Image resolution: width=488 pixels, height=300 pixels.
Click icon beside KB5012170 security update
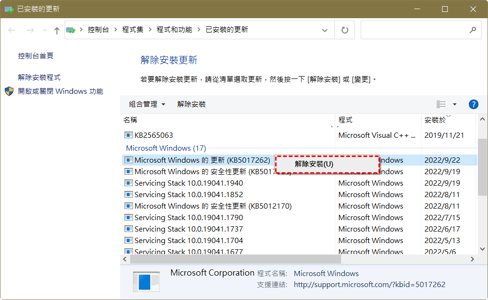tap(128, 206)
